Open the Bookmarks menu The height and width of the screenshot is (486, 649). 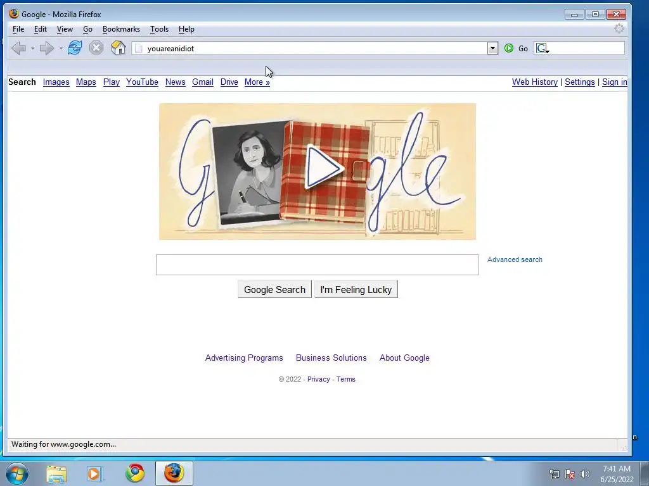121,29
